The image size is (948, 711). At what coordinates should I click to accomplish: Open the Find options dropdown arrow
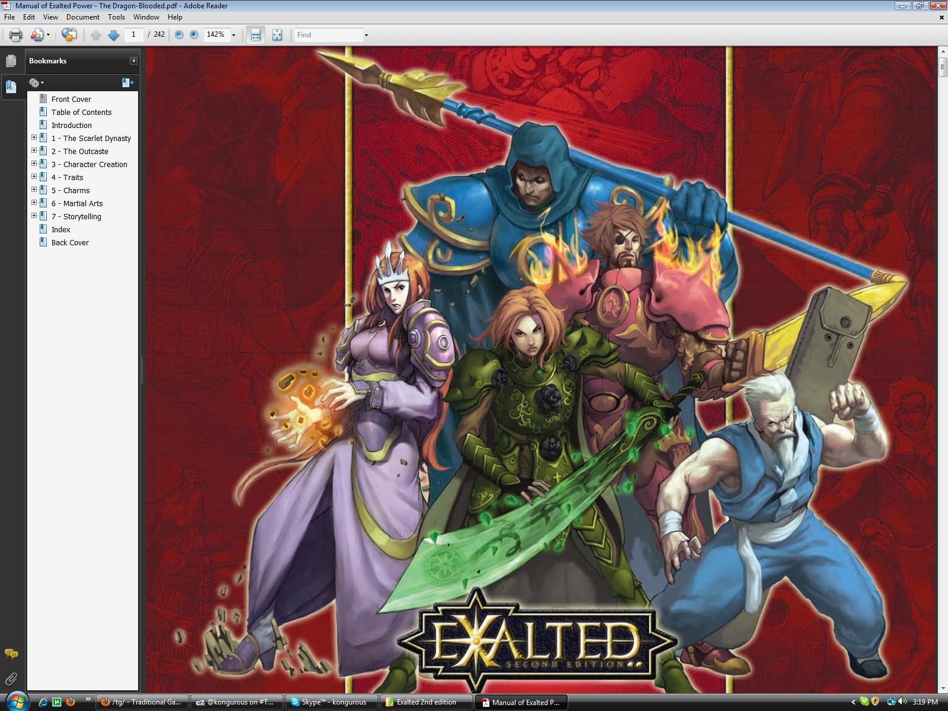tap(366, 35)
